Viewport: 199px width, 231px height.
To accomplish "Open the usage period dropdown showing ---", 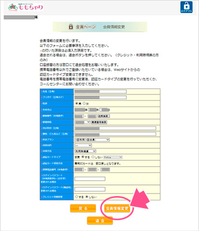I will [83, 145].
